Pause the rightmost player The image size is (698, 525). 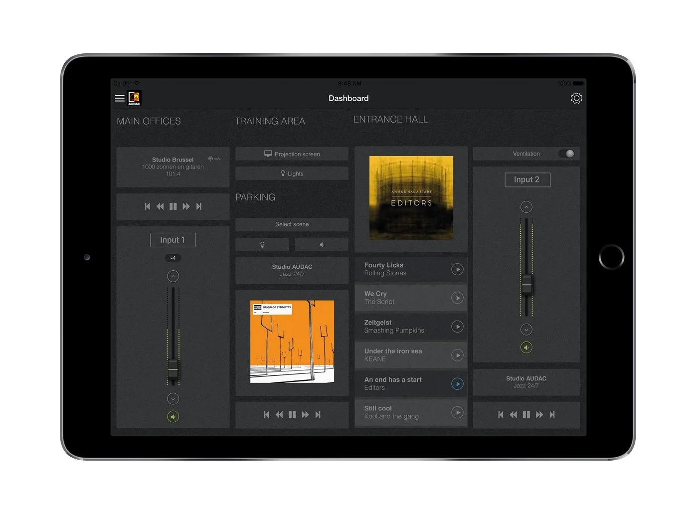526,415
